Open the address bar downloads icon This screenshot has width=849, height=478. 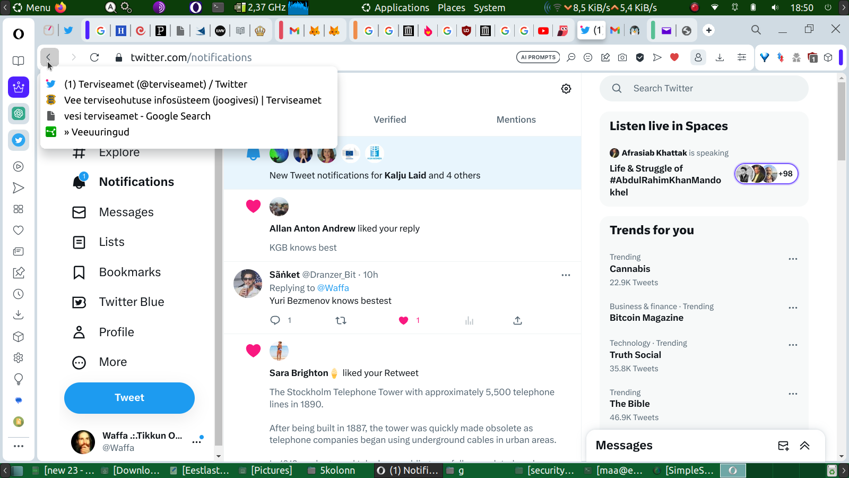(720, 57)
